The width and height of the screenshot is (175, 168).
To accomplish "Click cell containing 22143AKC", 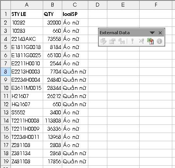I will click(27, 39).
